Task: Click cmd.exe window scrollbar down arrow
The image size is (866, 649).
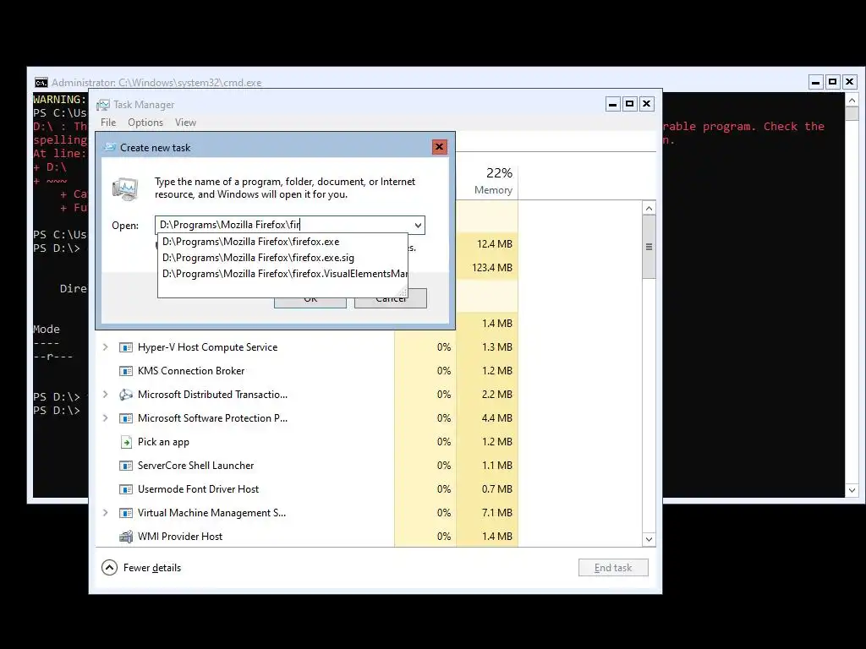Action: point(852,490)
